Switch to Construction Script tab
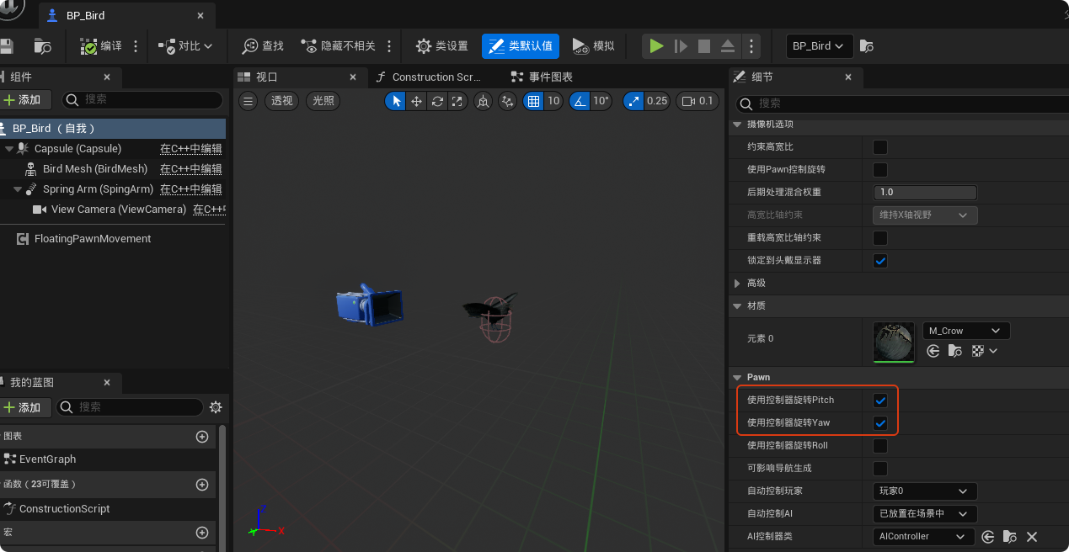This screenshot has height=552, width=1069. [x=436, y=77]
